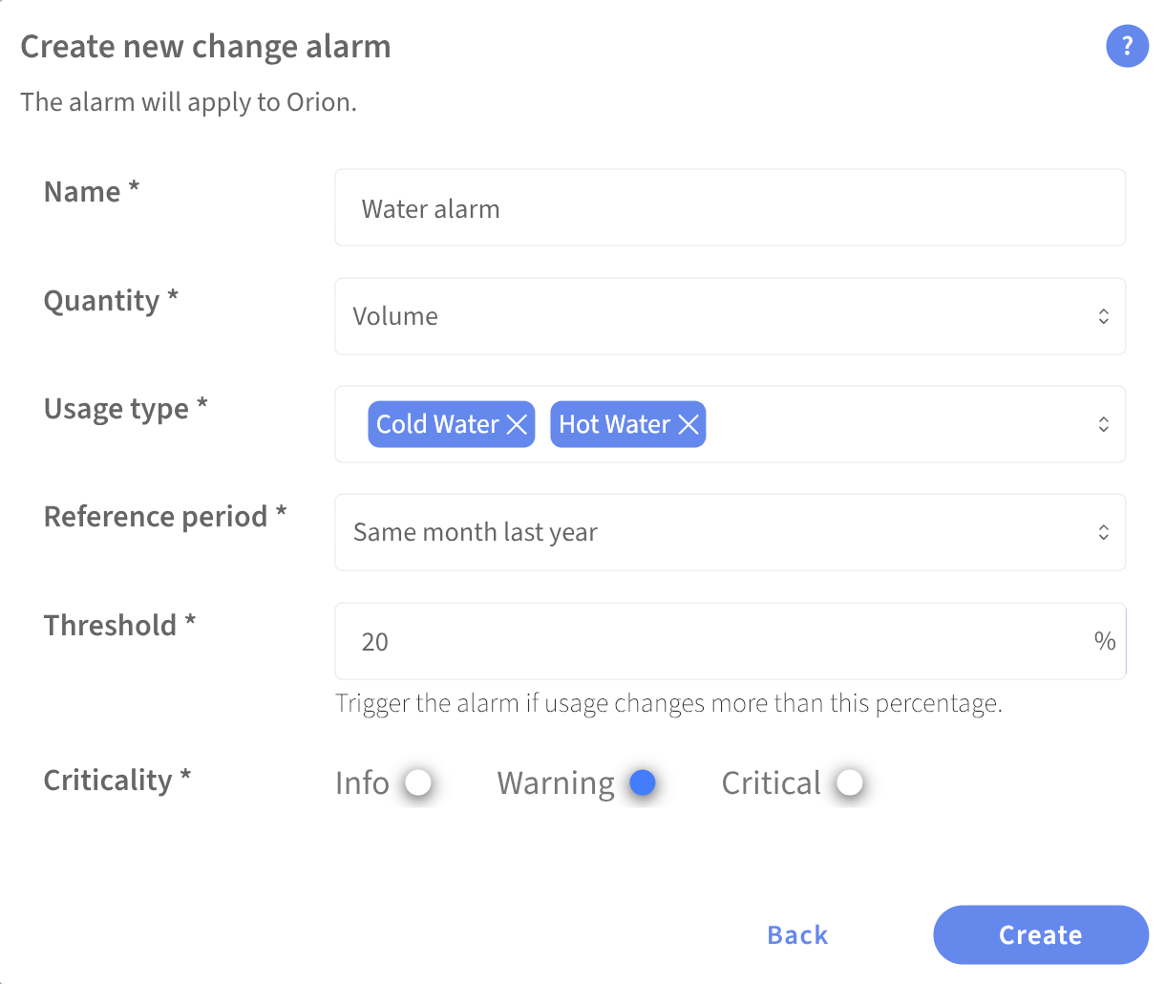The height and width of the screenshot is (984, 1165).
Task: Click the Warning label text
Action: (556, 782)
